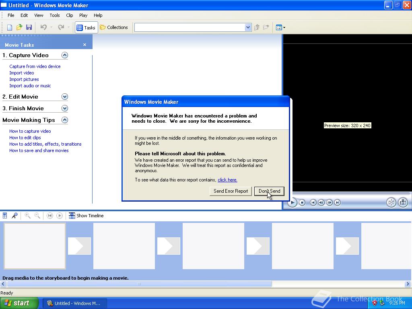The height and width of the screenshot is (309, 412).
Task: Click the Rewind Storyboard icon
Action: tap(49, 216)
